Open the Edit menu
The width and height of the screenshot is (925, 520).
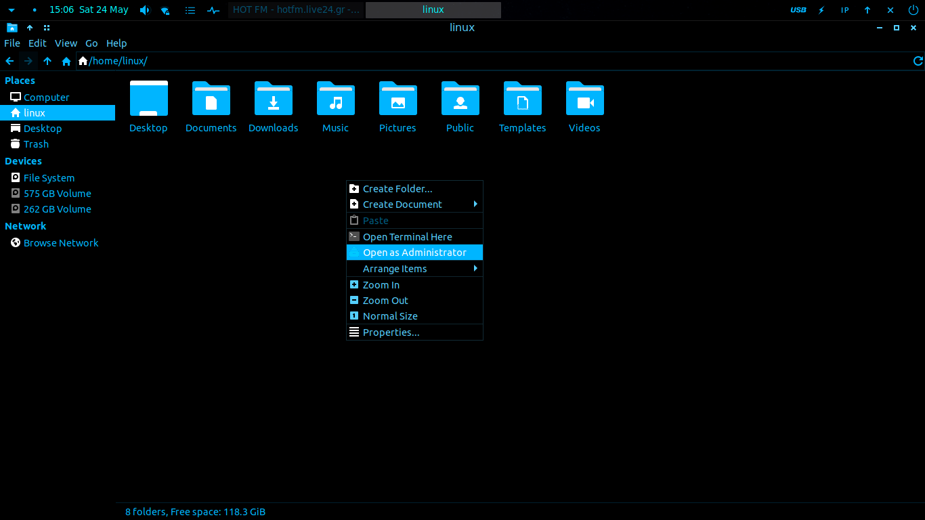[37, 43]
